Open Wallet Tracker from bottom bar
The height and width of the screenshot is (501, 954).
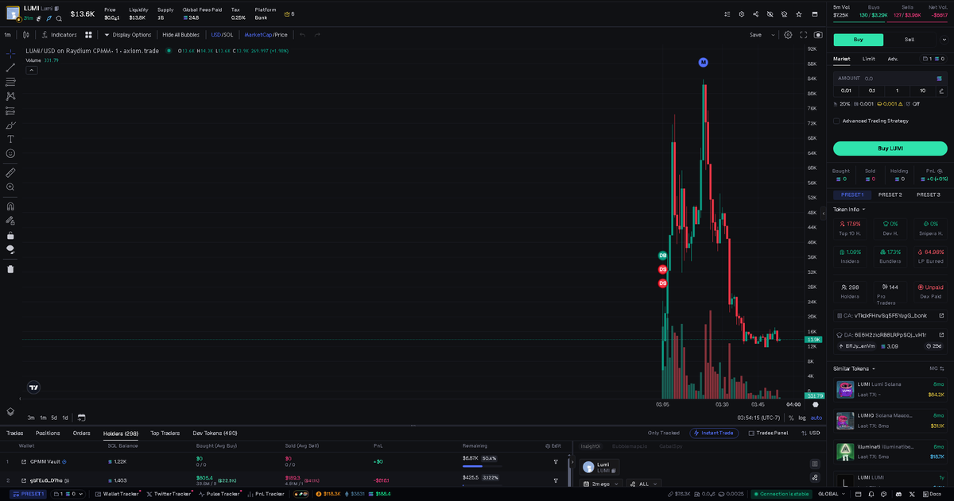pyautogui.click(x=116, y=494)
